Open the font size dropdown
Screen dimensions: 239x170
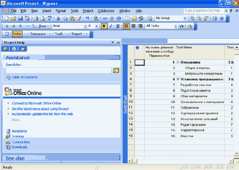[97, 26]
